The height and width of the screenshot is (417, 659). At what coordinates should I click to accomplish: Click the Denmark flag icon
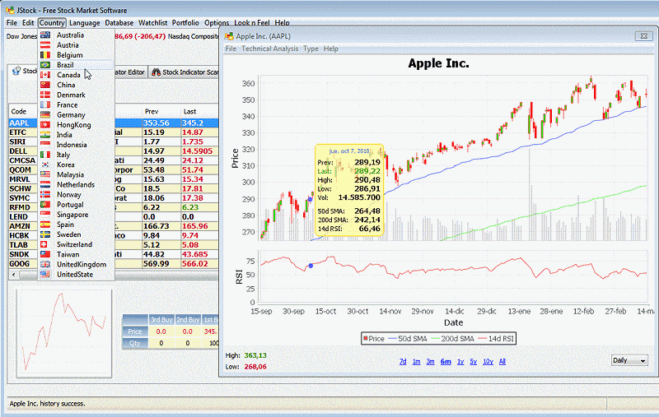coord(45,95)
